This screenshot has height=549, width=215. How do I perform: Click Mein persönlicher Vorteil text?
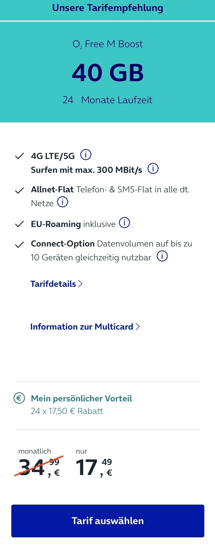point(81,399)
